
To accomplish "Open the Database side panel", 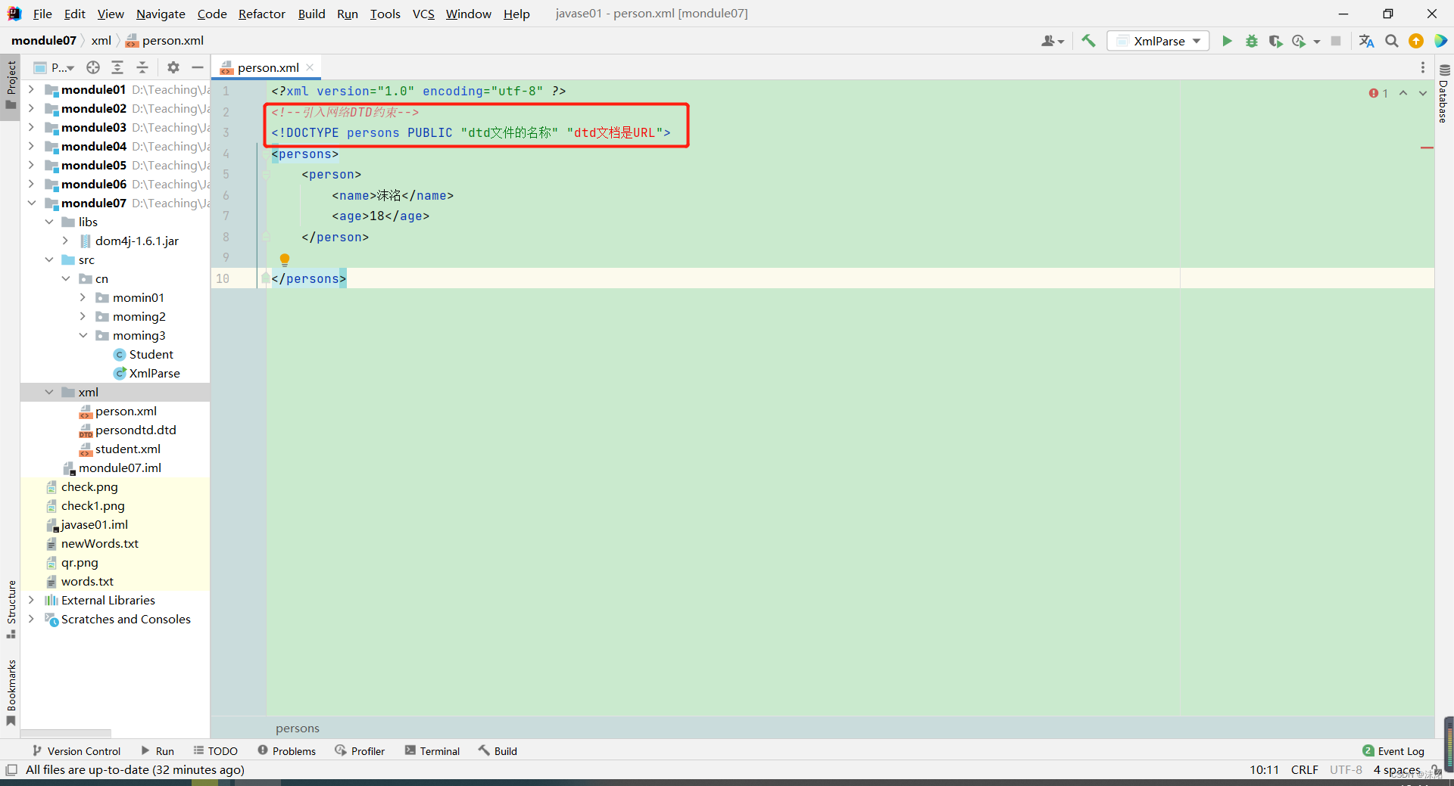I will tap(1444, 93).
